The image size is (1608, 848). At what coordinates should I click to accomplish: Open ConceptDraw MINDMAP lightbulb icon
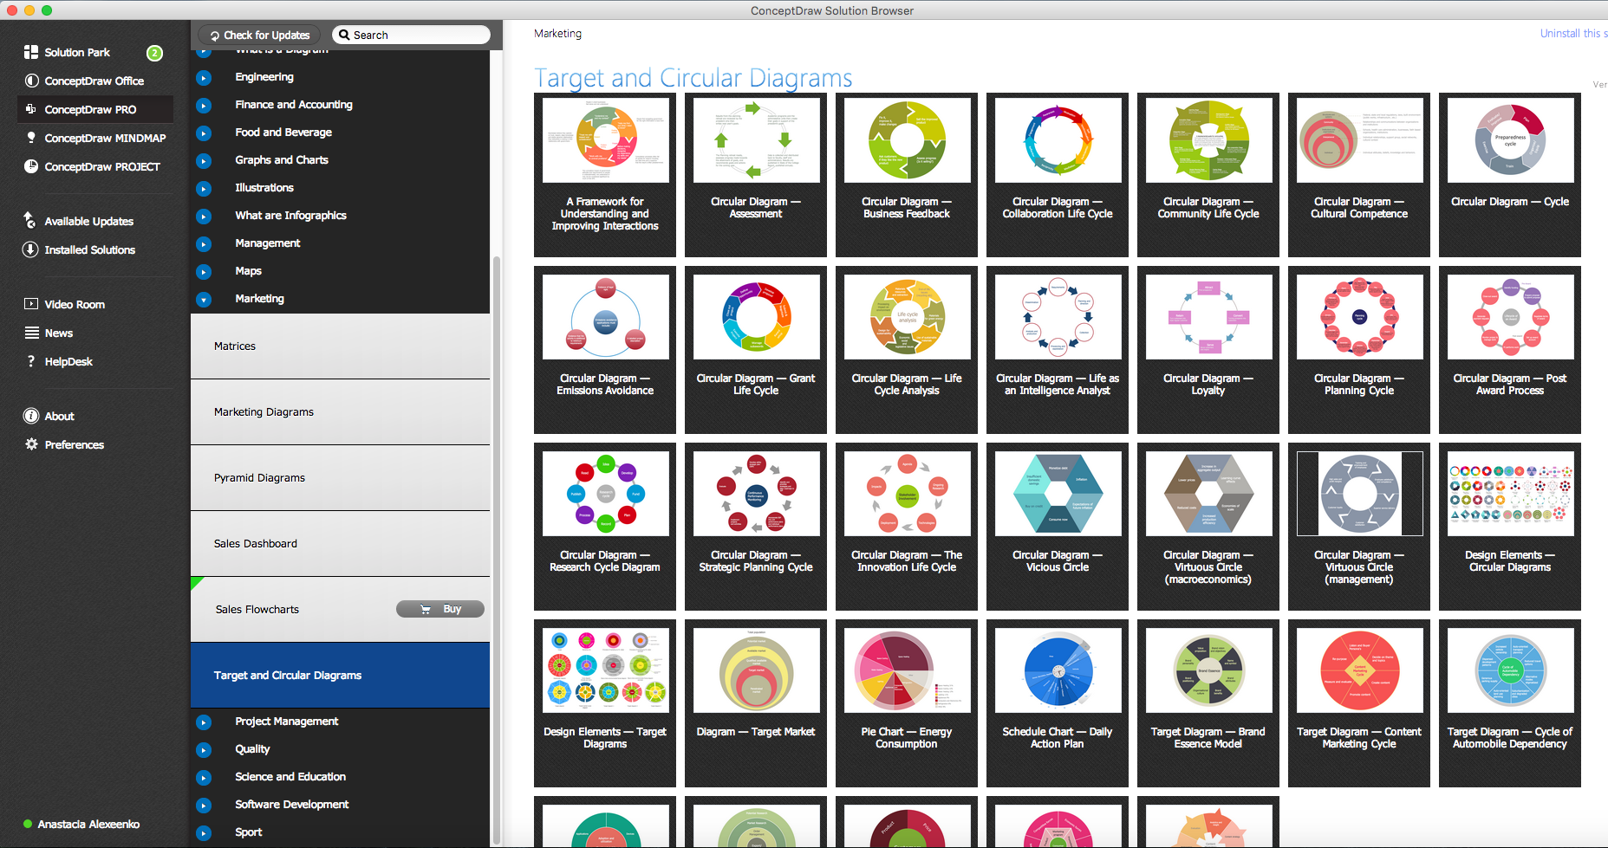pyautogui.click(x=31, y=138)
